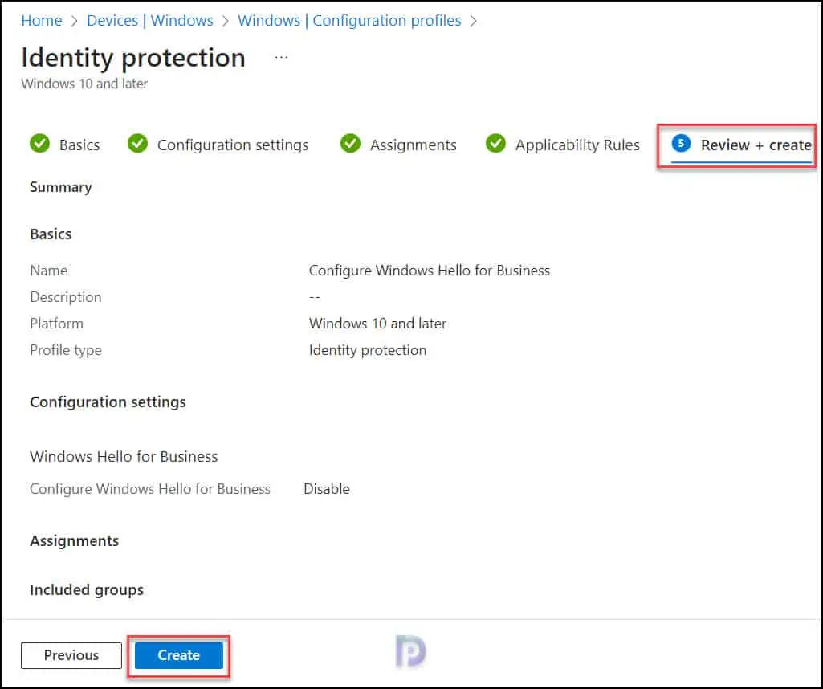Screen dimensions: 823x689
Task: Click the 'Assignments' summary heading
Action: [x=75, y=541]
